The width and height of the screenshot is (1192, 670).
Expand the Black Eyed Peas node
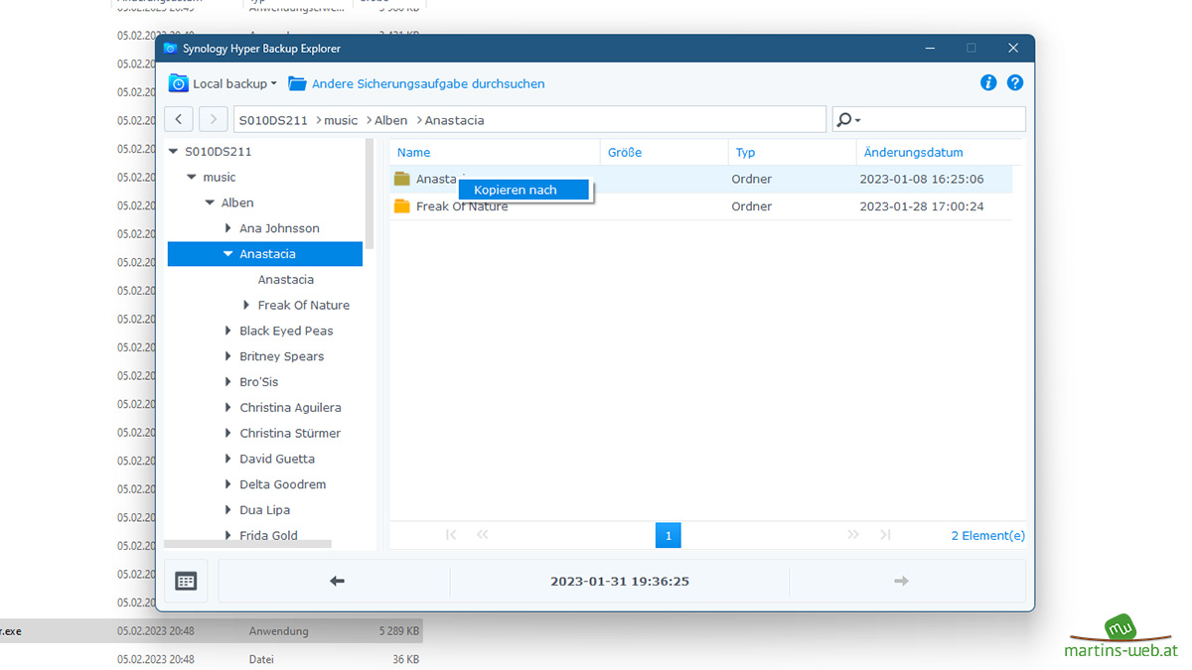(x=228, y=331)
